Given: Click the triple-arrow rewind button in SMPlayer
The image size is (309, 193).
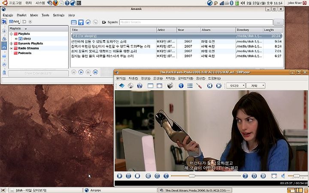Looking at the screenshot, I should click(x=148, y=176).
